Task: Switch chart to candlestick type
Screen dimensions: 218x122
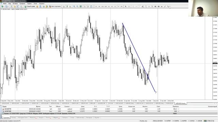Action: click(67, 6)
